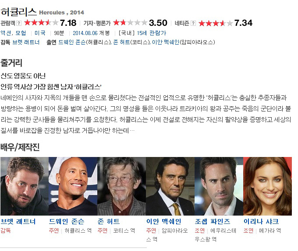This screenshot has height=251, width=298.
Task: Click the help icon next to 관람객
Action: [19, 23]
